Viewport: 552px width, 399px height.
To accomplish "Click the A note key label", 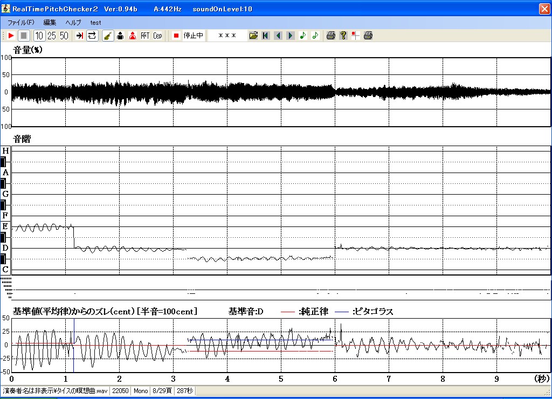I will coord(5,173).
